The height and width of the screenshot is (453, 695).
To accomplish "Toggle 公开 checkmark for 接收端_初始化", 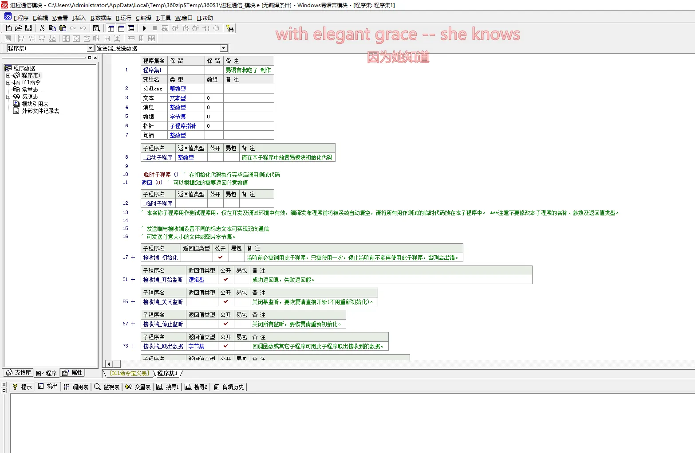I will click(x=220, y=258).
